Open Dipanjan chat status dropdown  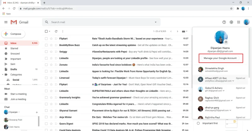click(19, 112)
